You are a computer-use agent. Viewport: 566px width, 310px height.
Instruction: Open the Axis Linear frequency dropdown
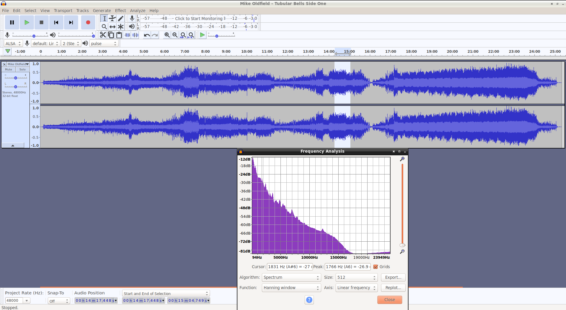coord(357,288)
